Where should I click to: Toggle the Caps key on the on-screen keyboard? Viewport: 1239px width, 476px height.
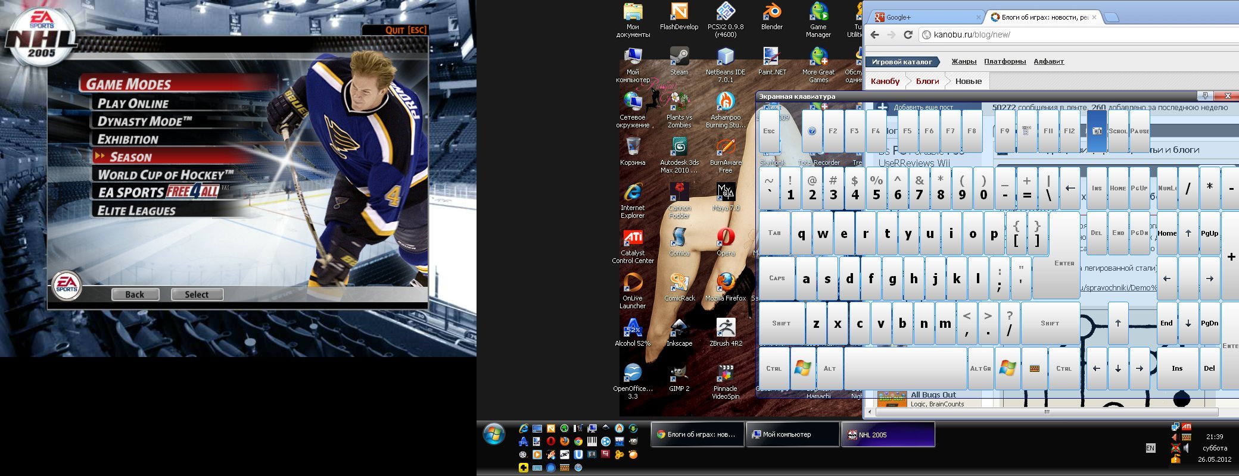click(777, 278)
